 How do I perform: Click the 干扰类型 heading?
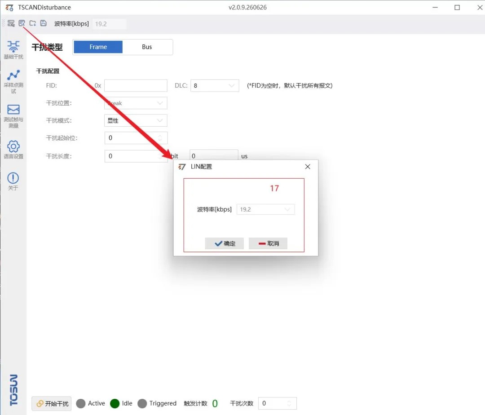pos(47,47)
